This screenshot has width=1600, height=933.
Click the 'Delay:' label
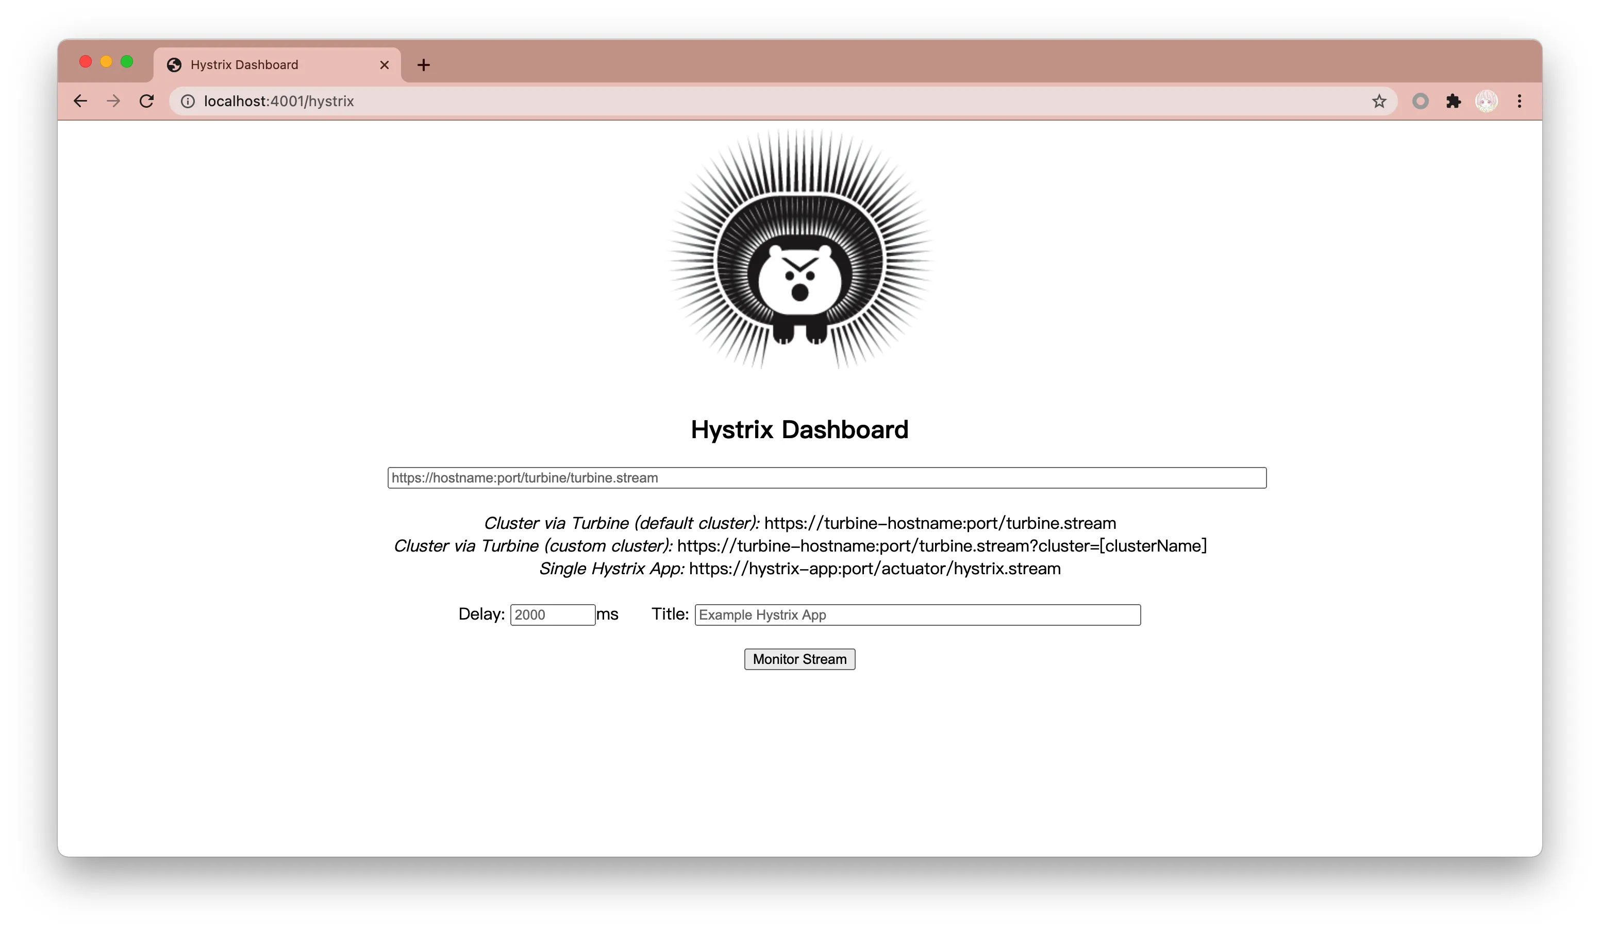(x=482, y=614)
